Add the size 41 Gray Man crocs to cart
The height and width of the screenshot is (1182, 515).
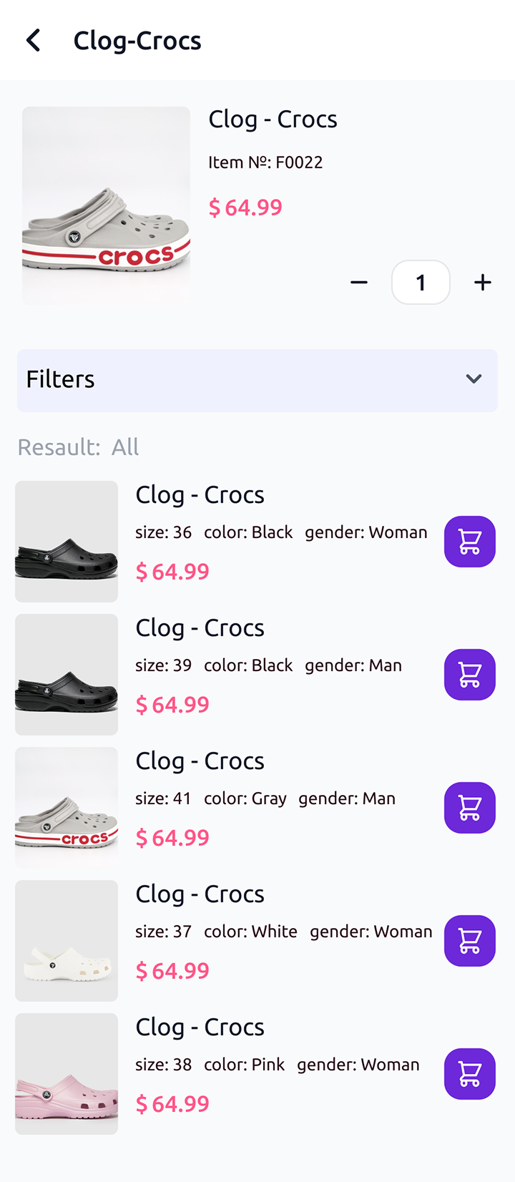point(469,808)
